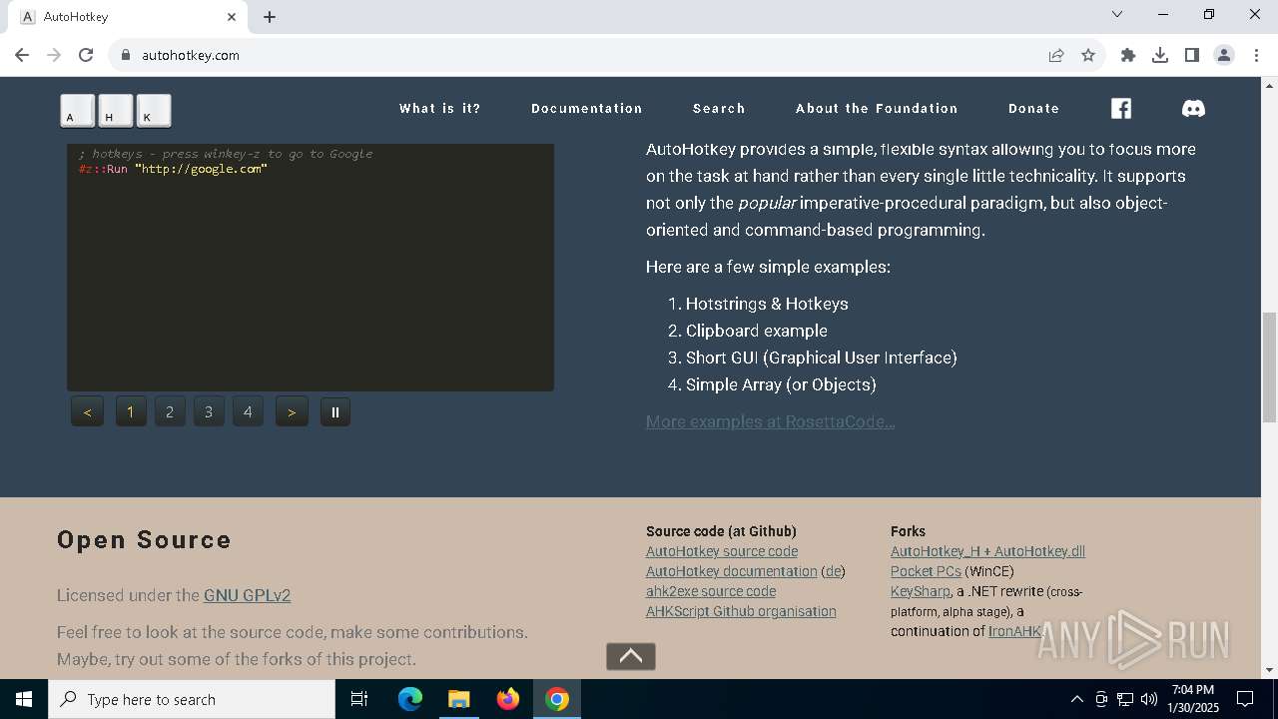Viewport: 1278px width, 719px height.
Task: Open the Pocket PCs fork link
Action: (x=926, y=571)
